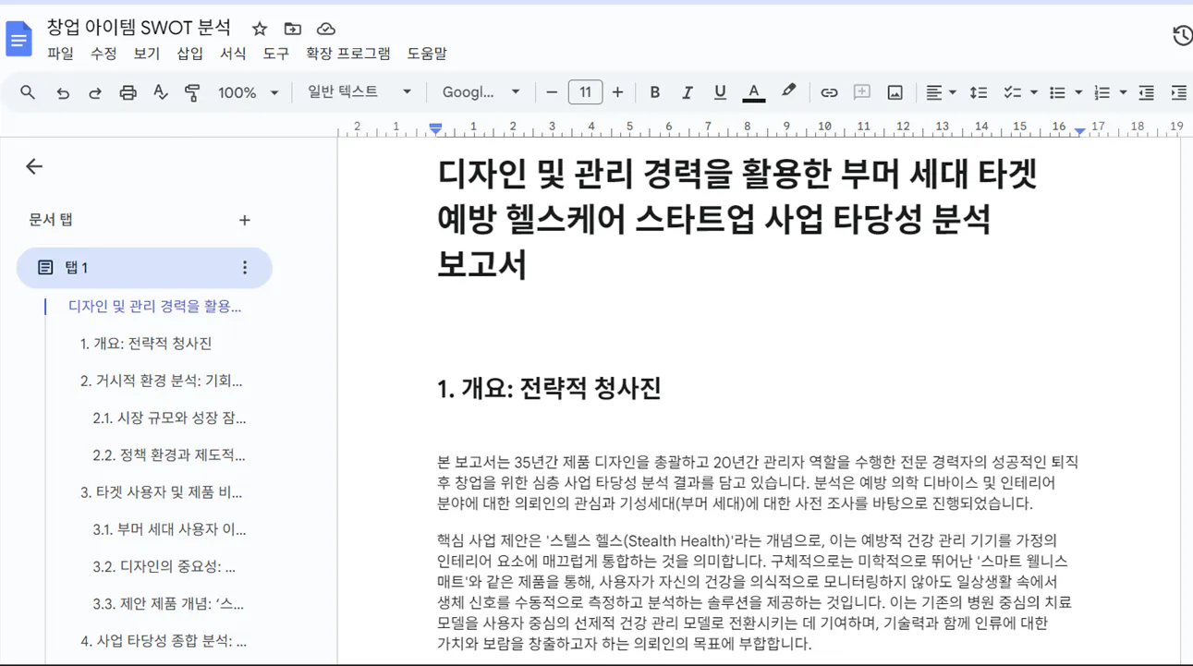The height and width of the screenshot is (666, 1193).
Task: Open the 서식 menu
Action: pyautogui.click(x=233, y=54)
